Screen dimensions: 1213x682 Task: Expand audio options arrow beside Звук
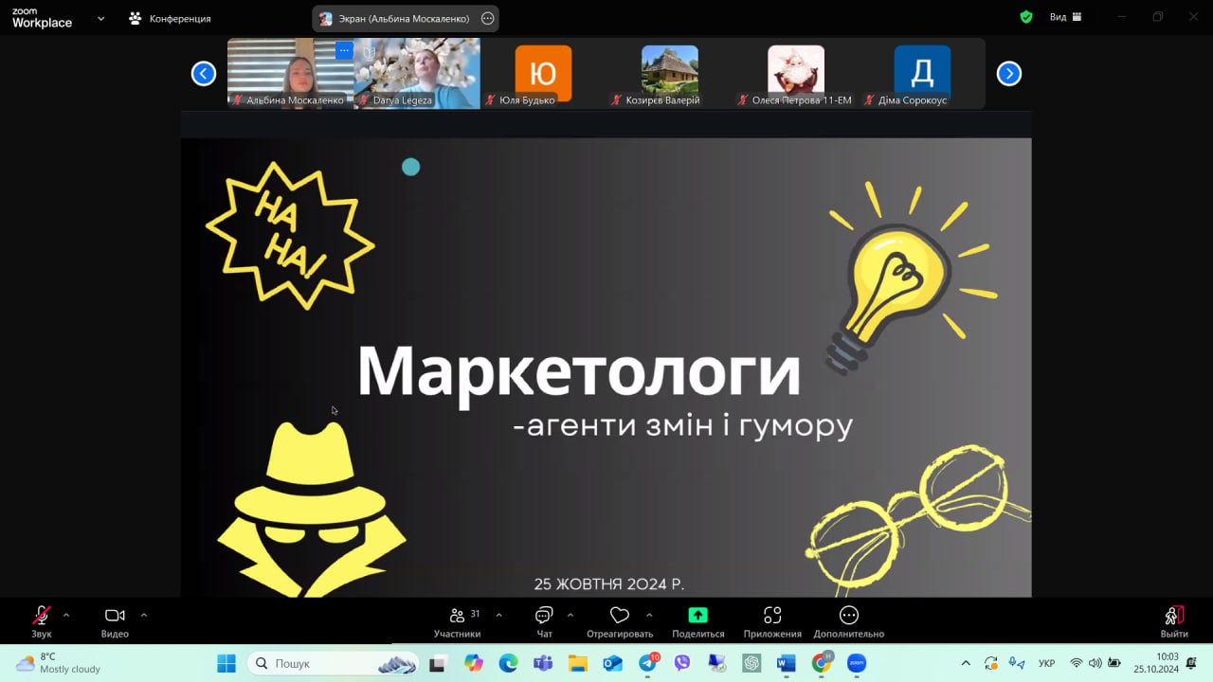coord(66,615)
